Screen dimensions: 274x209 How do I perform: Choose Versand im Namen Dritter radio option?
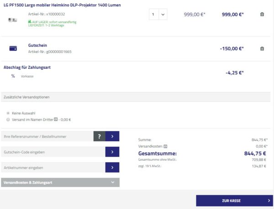(x=8, y=120)
